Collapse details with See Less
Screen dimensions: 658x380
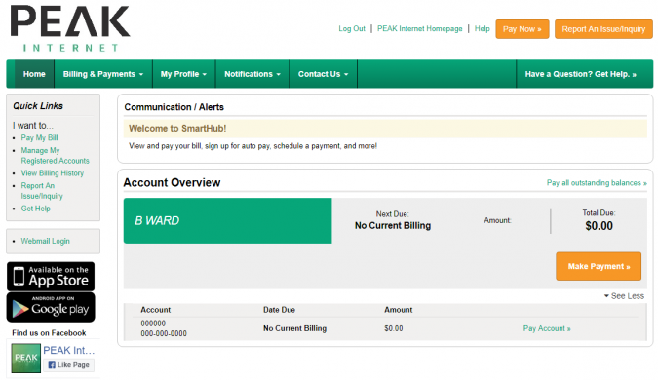coord(624,296)
